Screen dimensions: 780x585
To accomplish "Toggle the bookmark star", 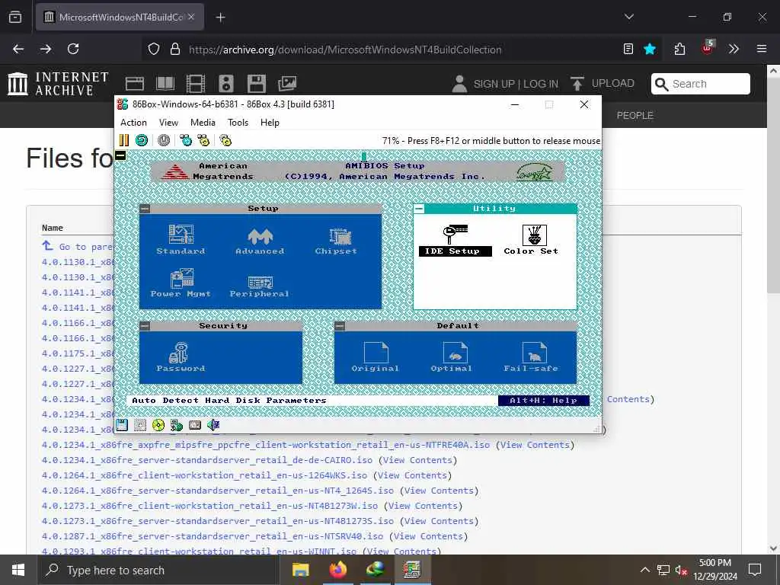I will [x=649, y=50].
